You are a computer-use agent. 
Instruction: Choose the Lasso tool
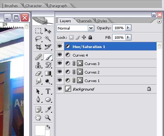(38, 39)
